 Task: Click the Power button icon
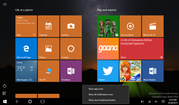click(x=5, y=86)
